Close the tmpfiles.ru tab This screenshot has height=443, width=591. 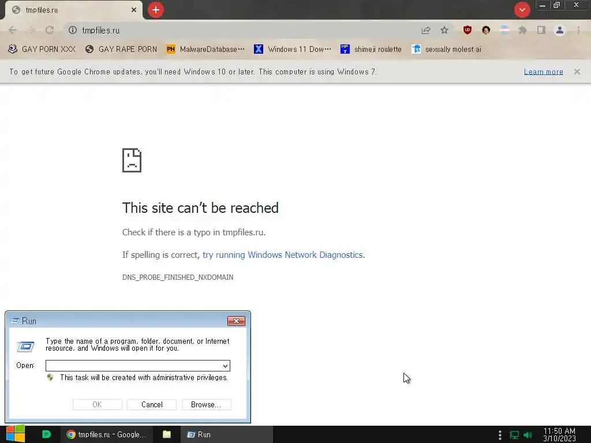pos(134,10)
